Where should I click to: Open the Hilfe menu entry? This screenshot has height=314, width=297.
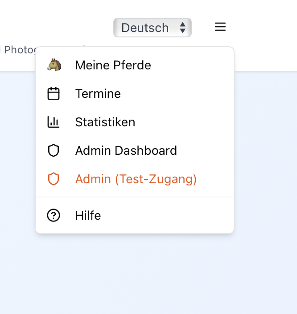(x=88, y=216)
